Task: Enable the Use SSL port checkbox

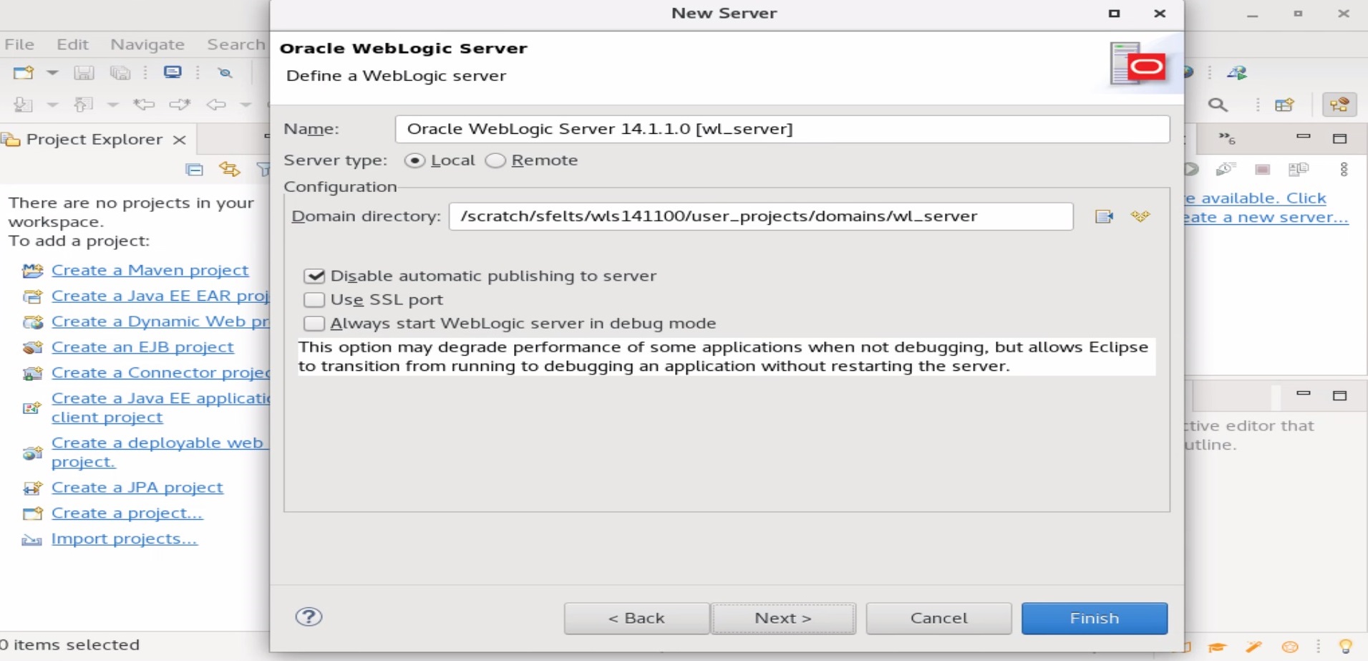Action: (314, 299)
